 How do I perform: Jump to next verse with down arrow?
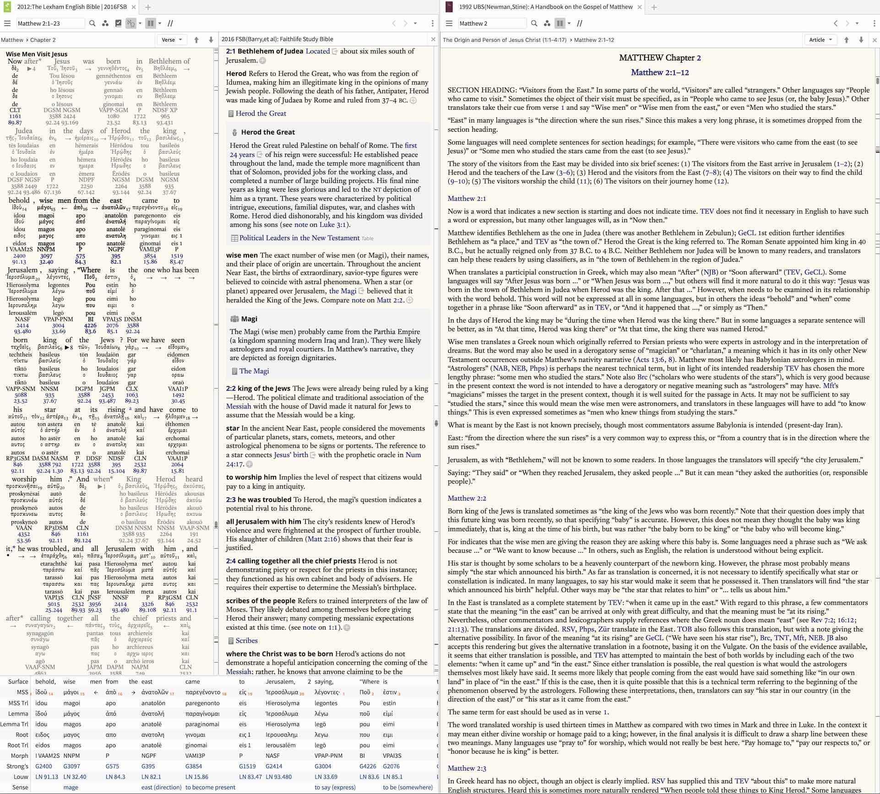pos(211,40)
